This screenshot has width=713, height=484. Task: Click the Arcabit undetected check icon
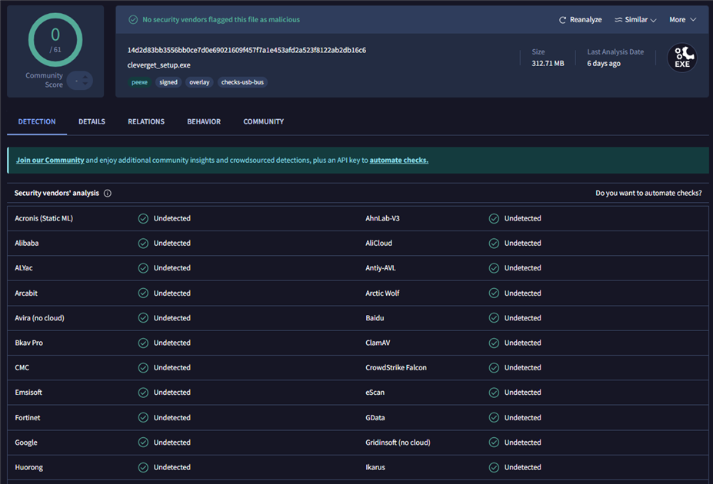coord(143,293)
